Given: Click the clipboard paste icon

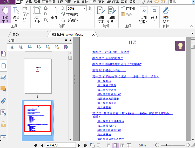Looking at the screenshot, I should (25, 14).
